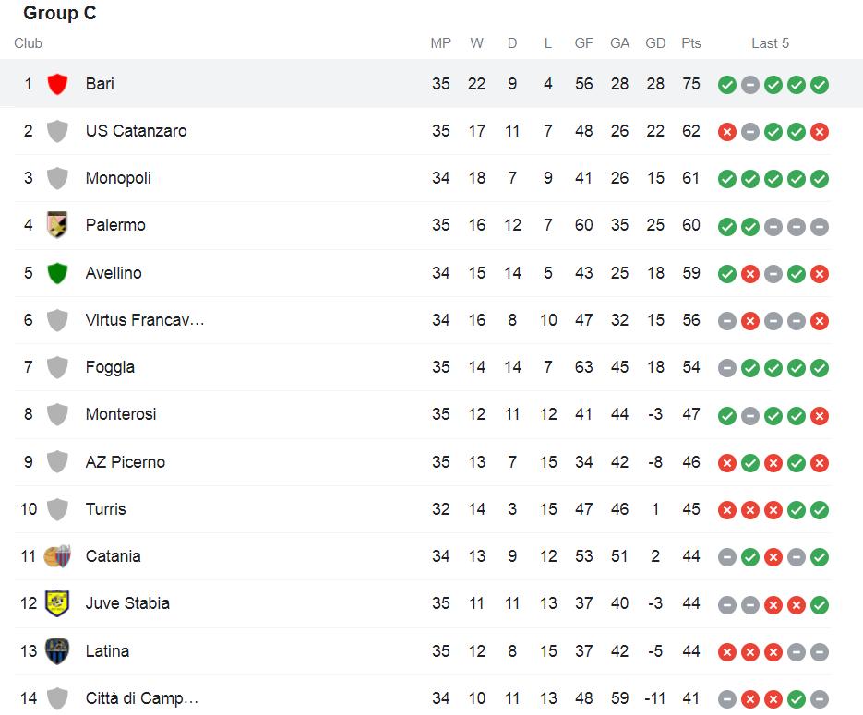Select the Virtus Francav… club name
The height and width of the screenshot is (715, 863).
(145, 320)
